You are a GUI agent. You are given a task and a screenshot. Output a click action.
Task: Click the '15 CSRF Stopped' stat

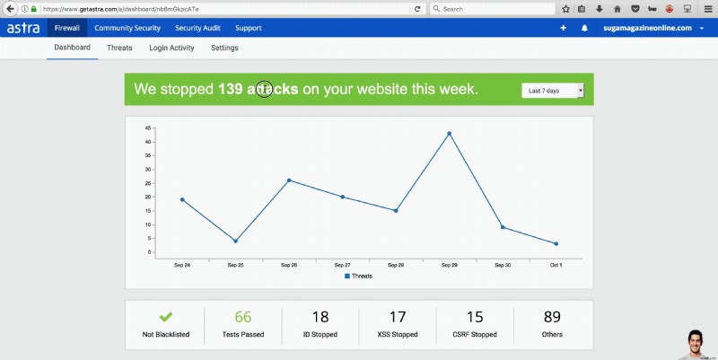pos(475,324)
